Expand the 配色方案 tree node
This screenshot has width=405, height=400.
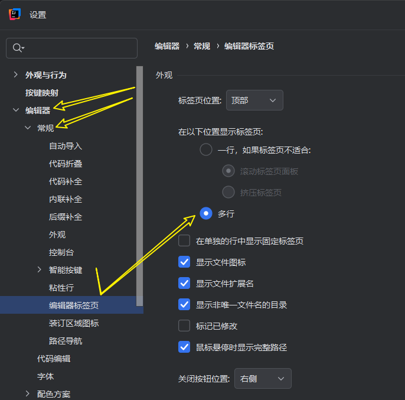[x=28, y=394]
